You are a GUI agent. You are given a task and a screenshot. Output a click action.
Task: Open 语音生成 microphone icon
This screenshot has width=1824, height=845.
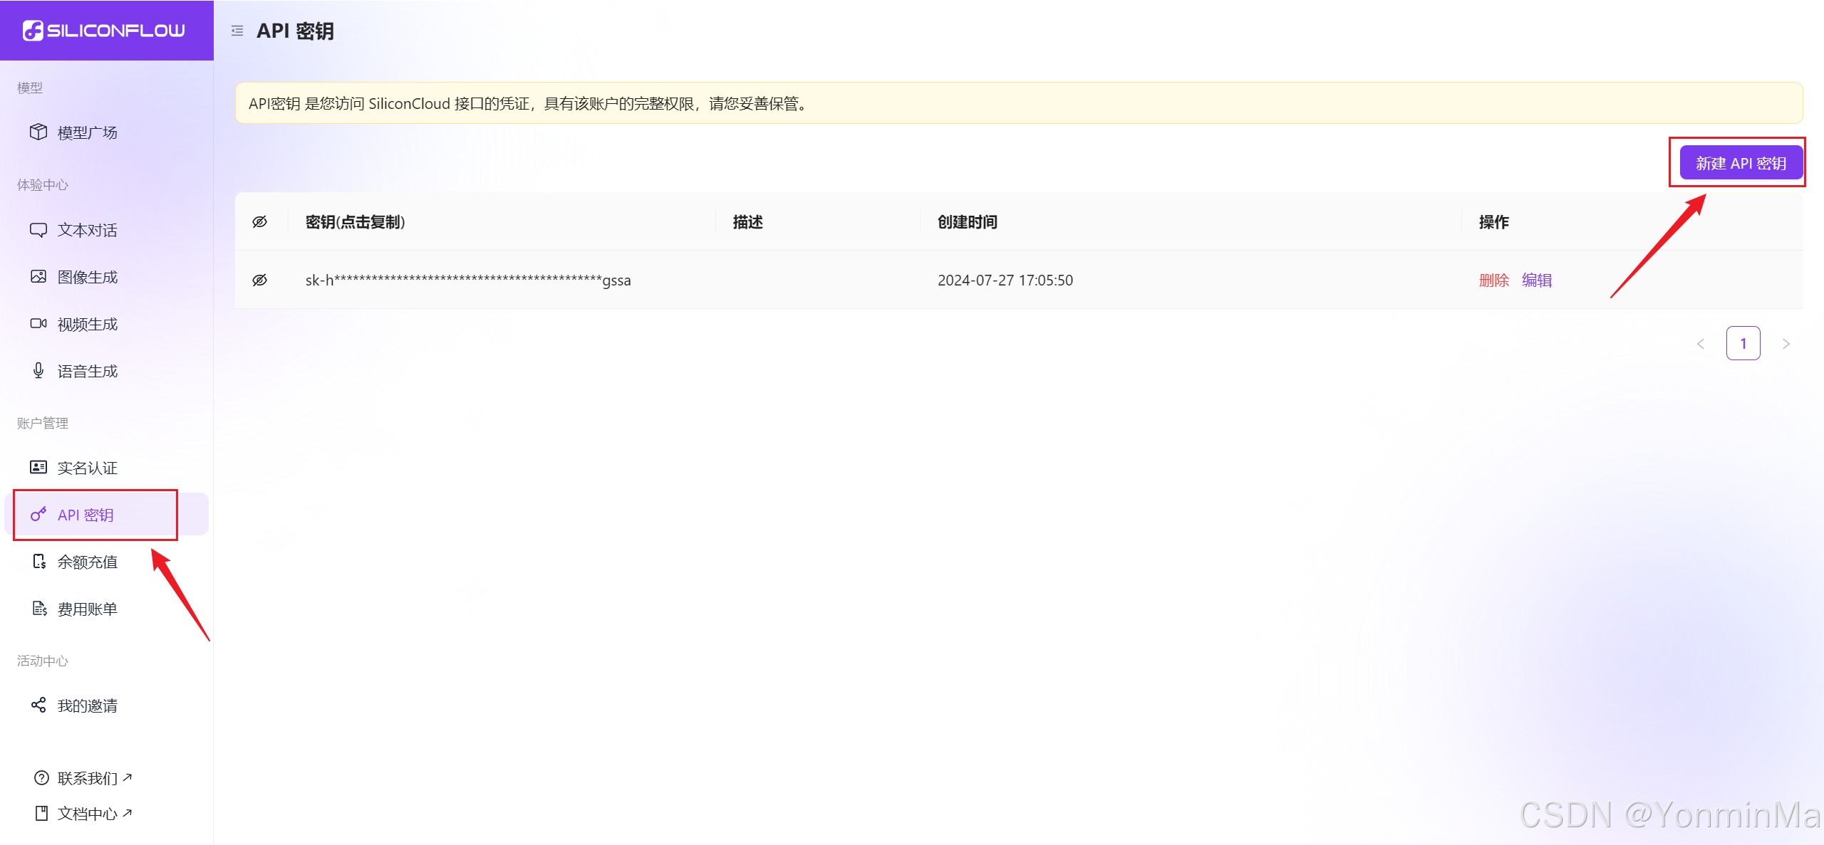38,370
